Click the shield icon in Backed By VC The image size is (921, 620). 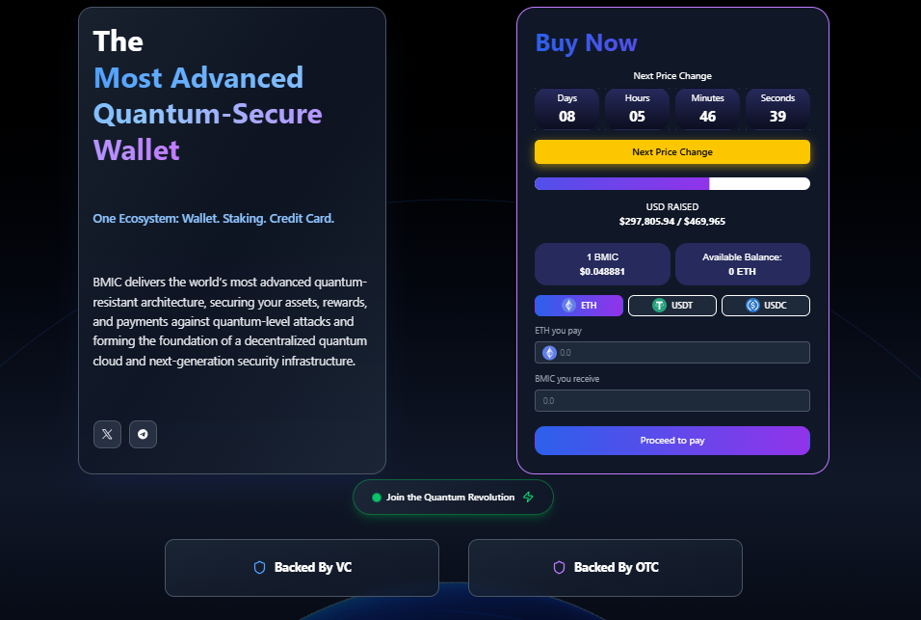pyautogui.click(x=259, y=567)
